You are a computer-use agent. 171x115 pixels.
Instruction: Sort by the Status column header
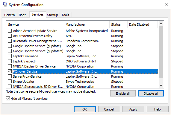pyautogui.click(x=118, y=24)
